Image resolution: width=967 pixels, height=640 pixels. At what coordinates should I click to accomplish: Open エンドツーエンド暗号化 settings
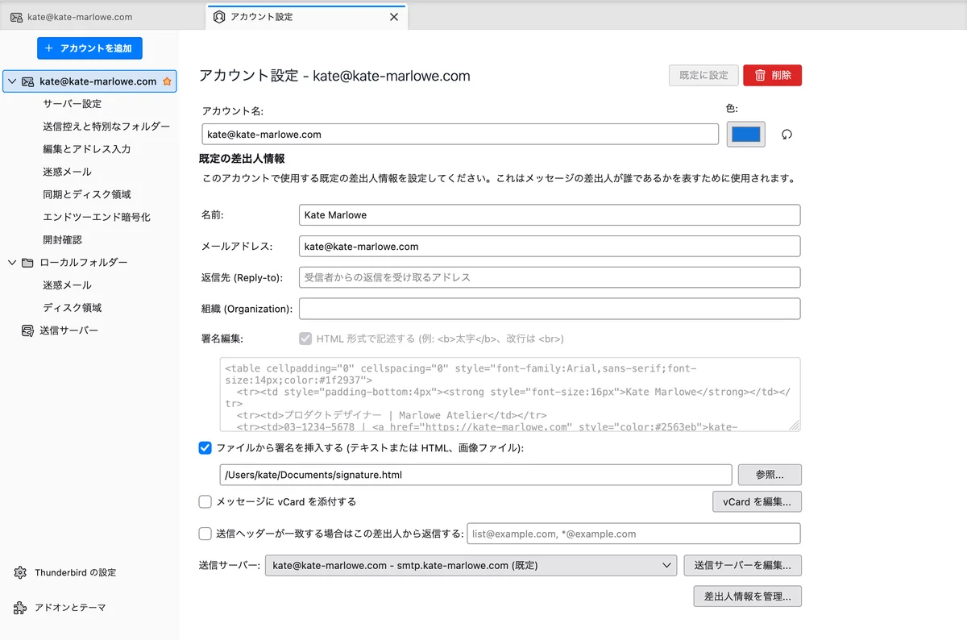[x=97, y=217]
